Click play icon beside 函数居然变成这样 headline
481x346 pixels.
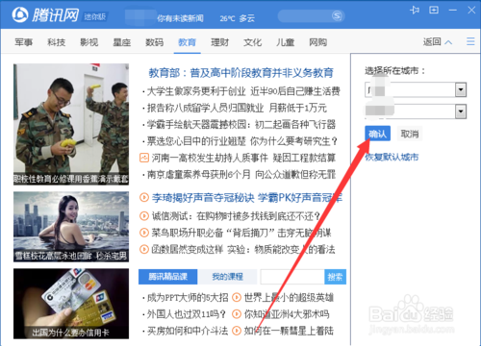pyautogui.click(x=144, y=249)
